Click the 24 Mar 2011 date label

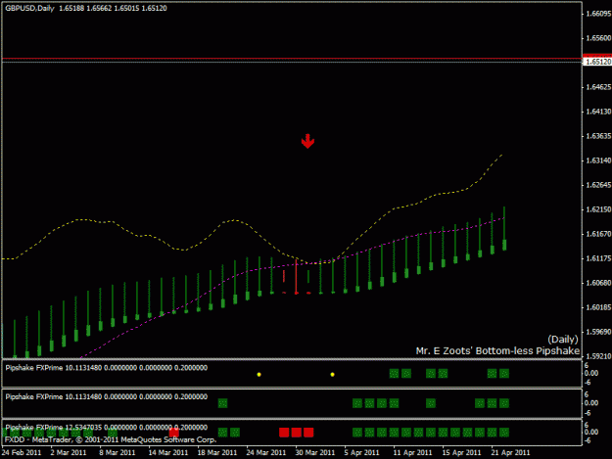(x=266, y=453)
